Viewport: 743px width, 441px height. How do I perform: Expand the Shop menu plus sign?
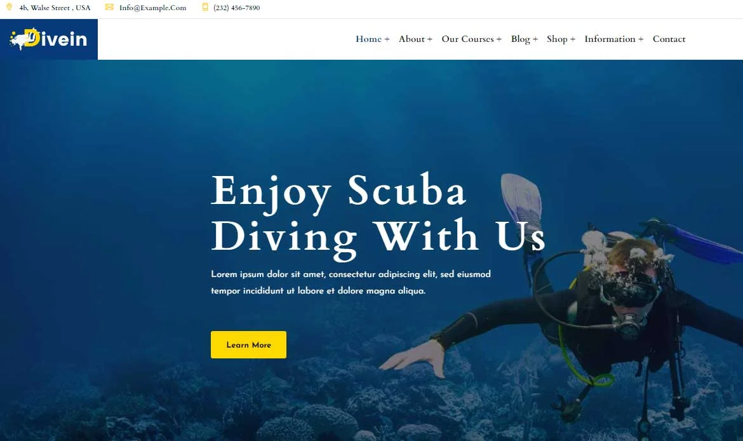573,39
